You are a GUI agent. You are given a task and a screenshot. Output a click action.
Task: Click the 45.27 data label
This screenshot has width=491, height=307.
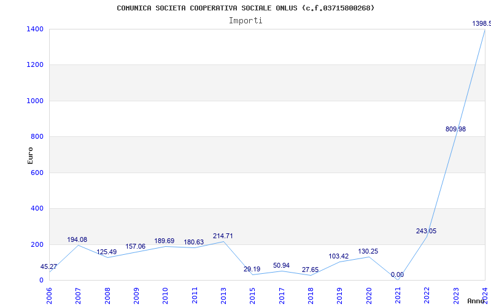coord(48,267)
